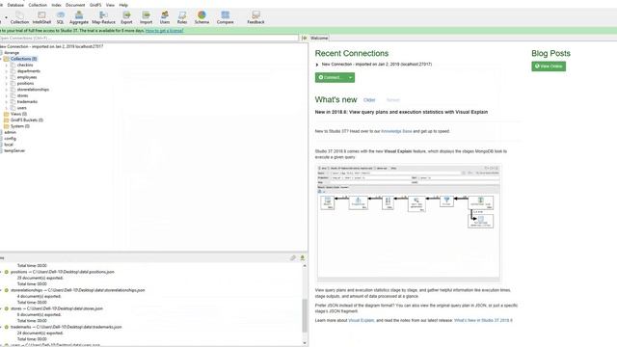Open the Knowledge Base link
617x347 pixels.
[396, 131]
